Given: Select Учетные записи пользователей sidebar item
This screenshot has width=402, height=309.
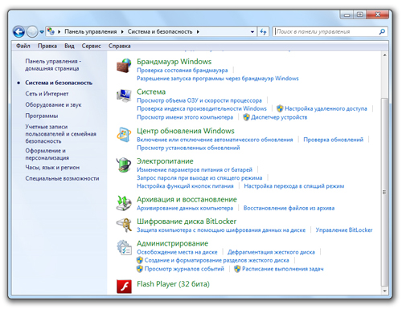Looking at the screenshot, I should click(60, 134).
